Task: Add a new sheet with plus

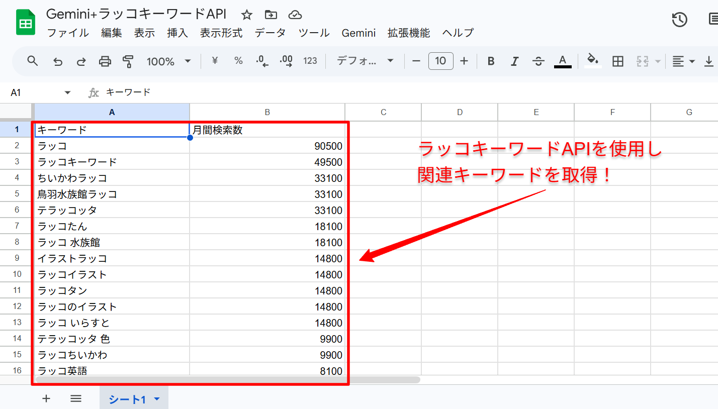Action: (46, 398)
